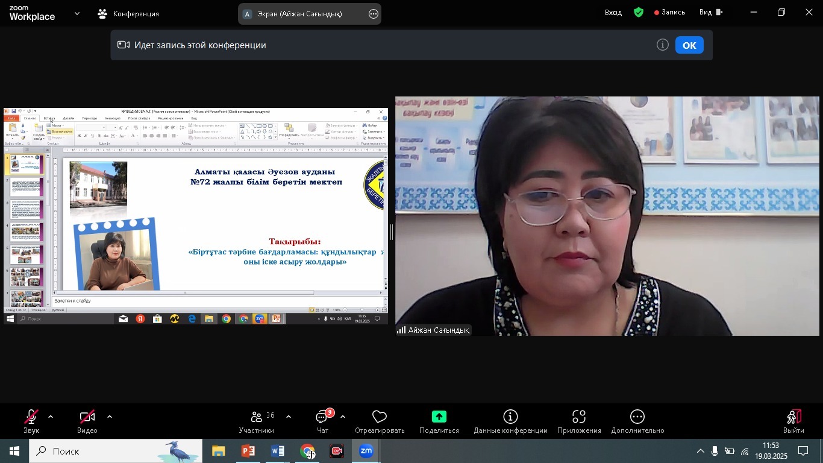Image resolution: width=823 pixels, height=463 pixels.
Task: Click the green encryption shield icon
Action: 639,12
